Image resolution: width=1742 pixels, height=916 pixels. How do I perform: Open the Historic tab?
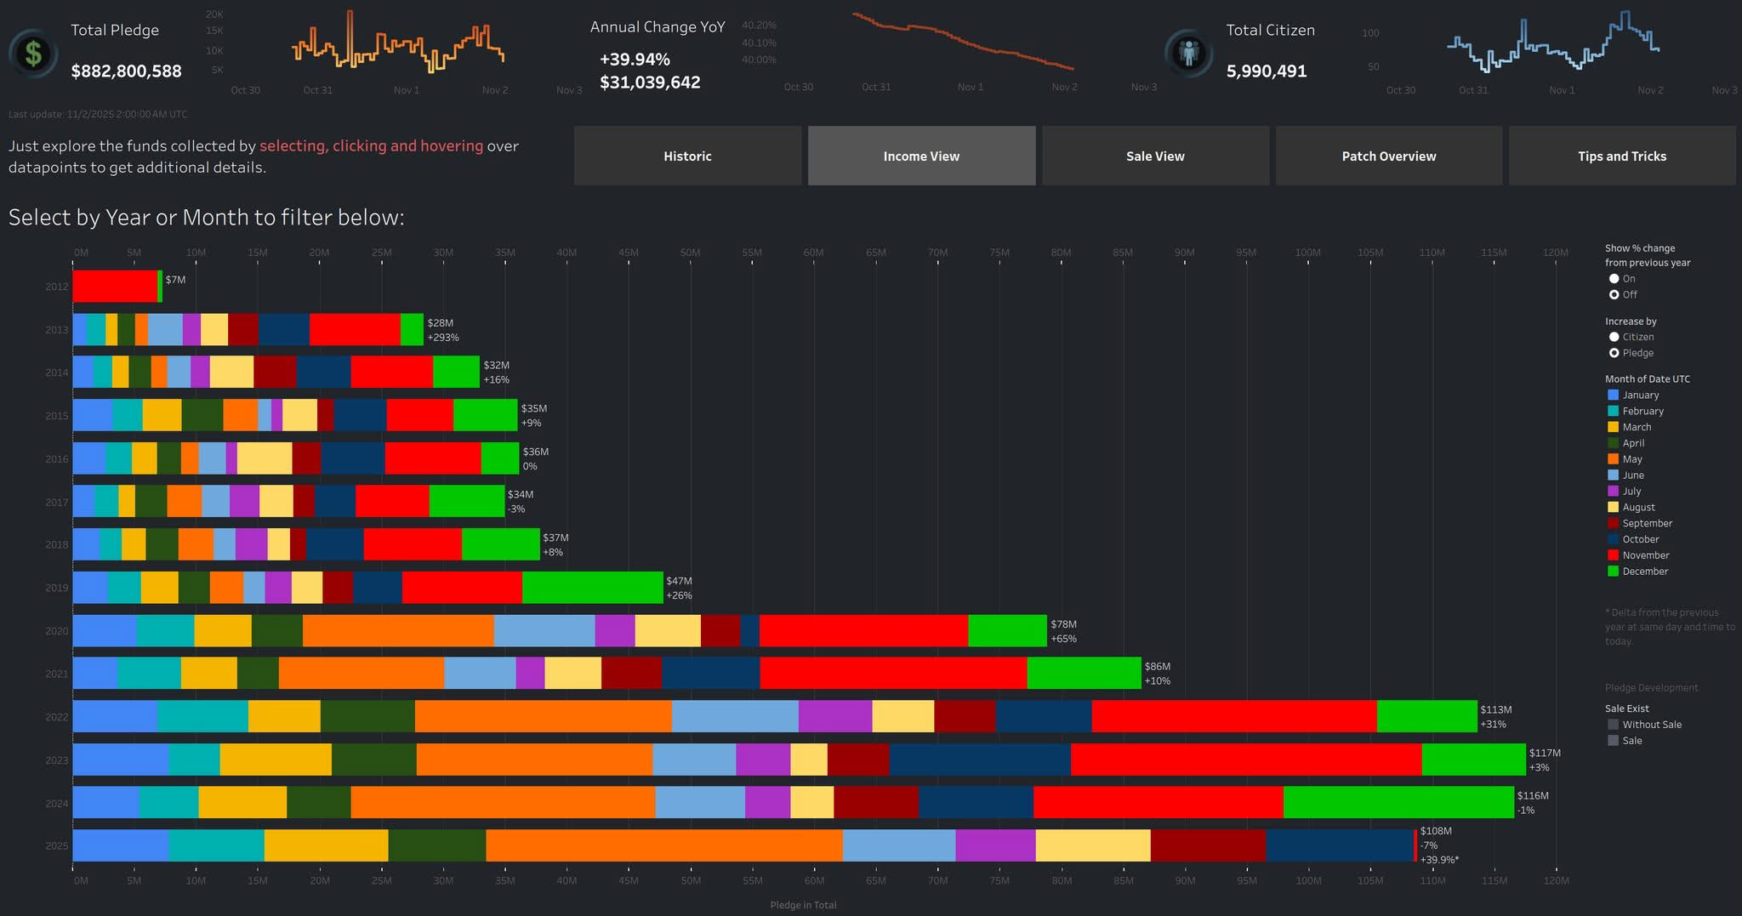(687, 156)
